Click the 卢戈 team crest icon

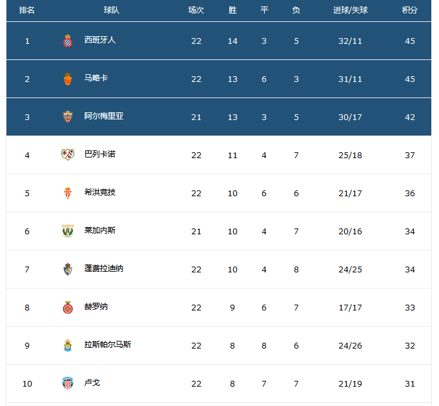pos(68,383)
